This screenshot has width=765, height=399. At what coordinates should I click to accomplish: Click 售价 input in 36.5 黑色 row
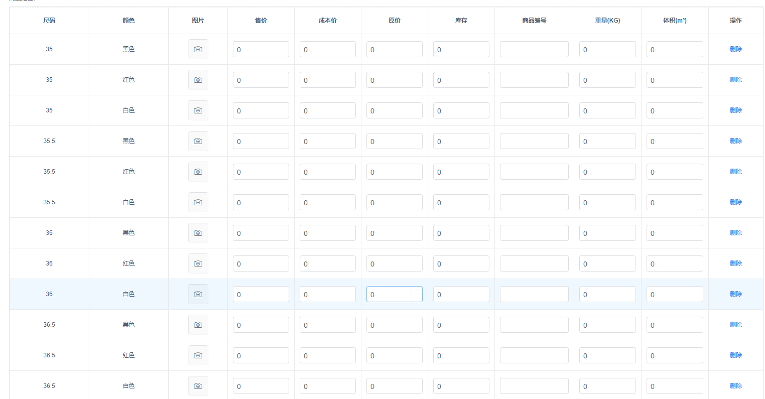(261, 325)
